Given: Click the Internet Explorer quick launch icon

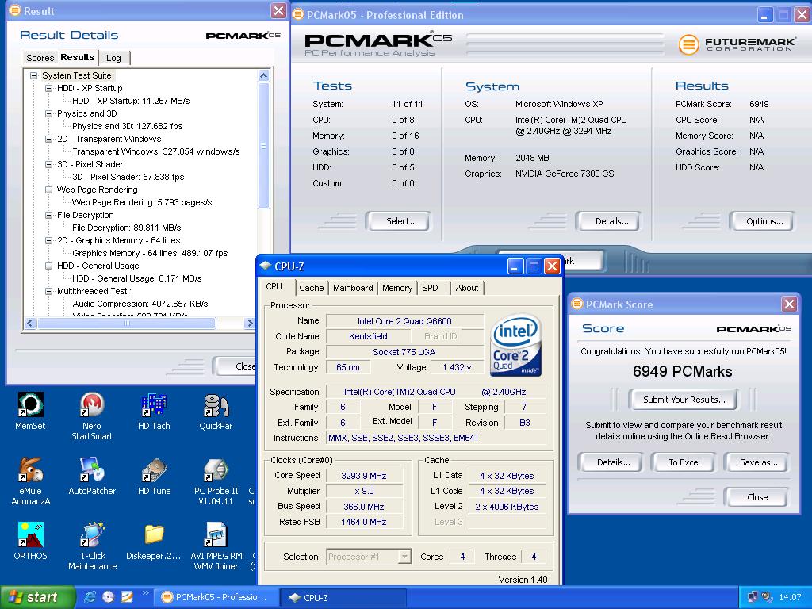Looking at the screenshot, I should [x=90, y=596].
